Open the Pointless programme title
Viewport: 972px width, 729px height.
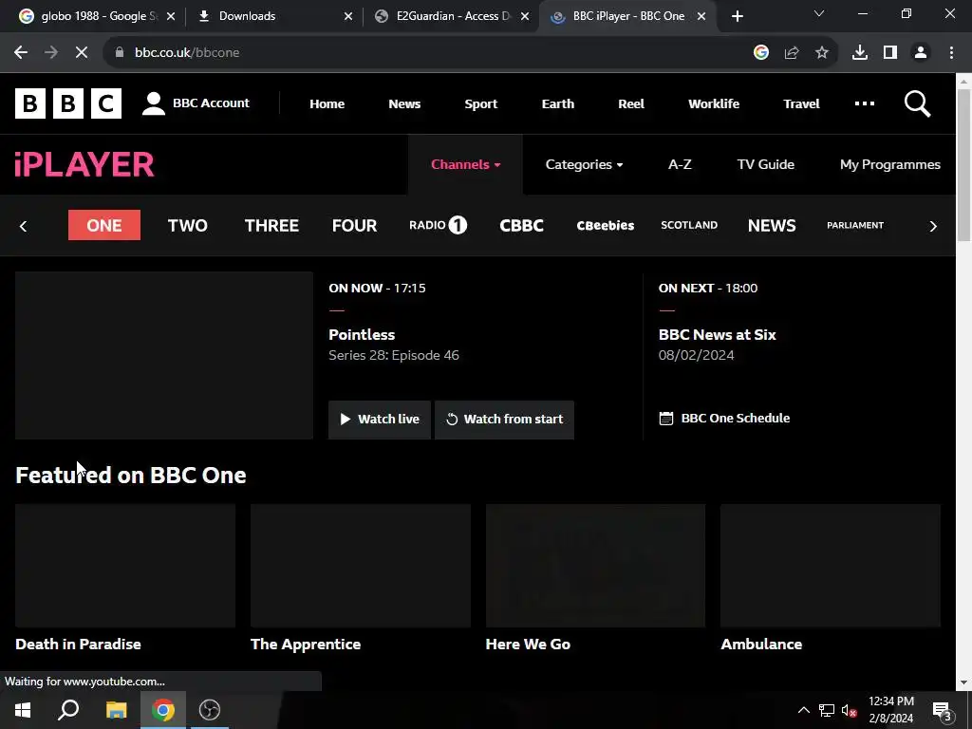pos(362,335)
